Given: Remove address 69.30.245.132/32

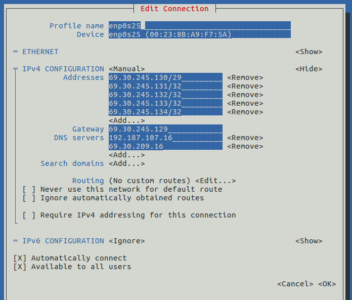Looking at the screenshot, I should (245, 95).
